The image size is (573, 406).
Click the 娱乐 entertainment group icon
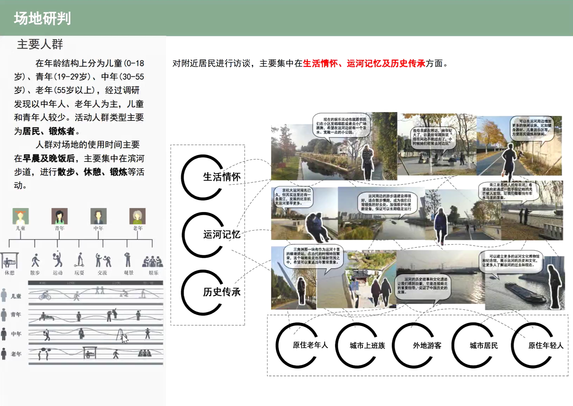pos(153,261)
